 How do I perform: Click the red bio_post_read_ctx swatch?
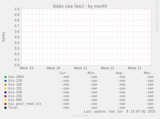point(5,104)
